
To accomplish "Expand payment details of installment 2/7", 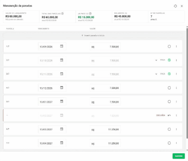I will point(156,60).
